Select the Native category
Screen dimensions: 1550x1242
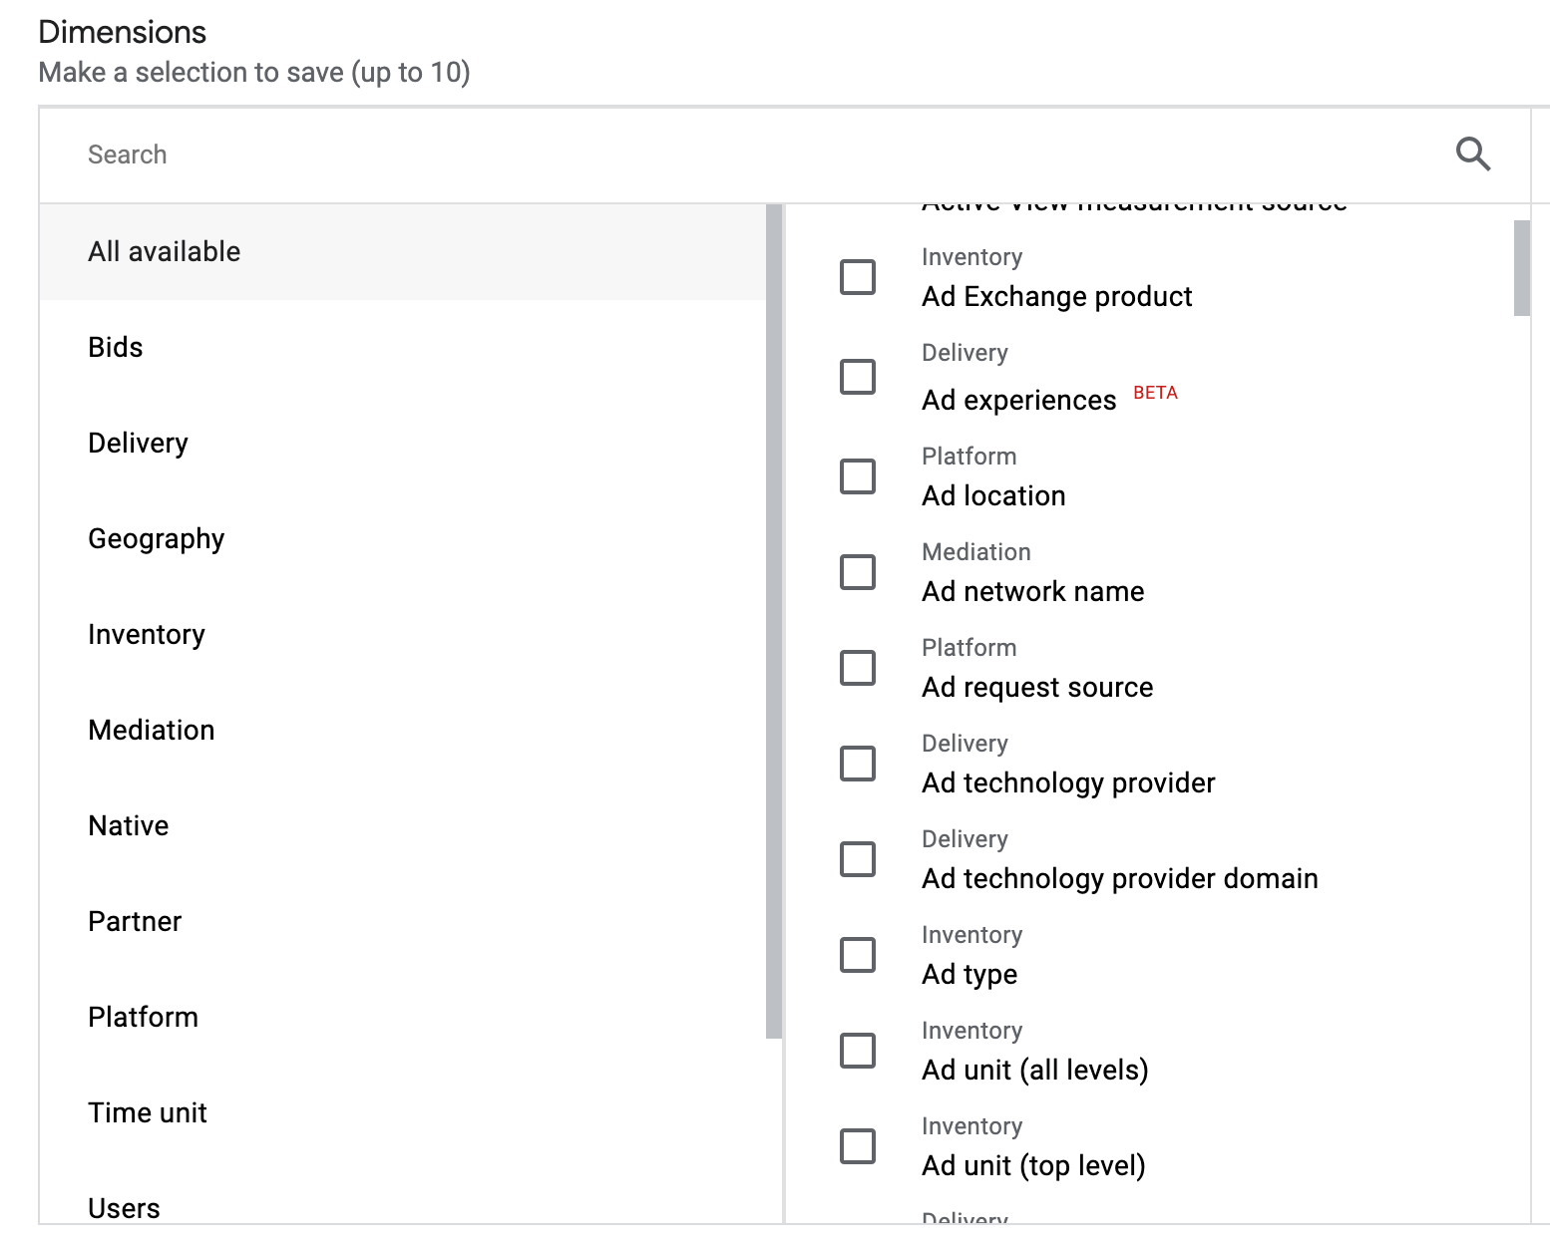click(128, 825)
